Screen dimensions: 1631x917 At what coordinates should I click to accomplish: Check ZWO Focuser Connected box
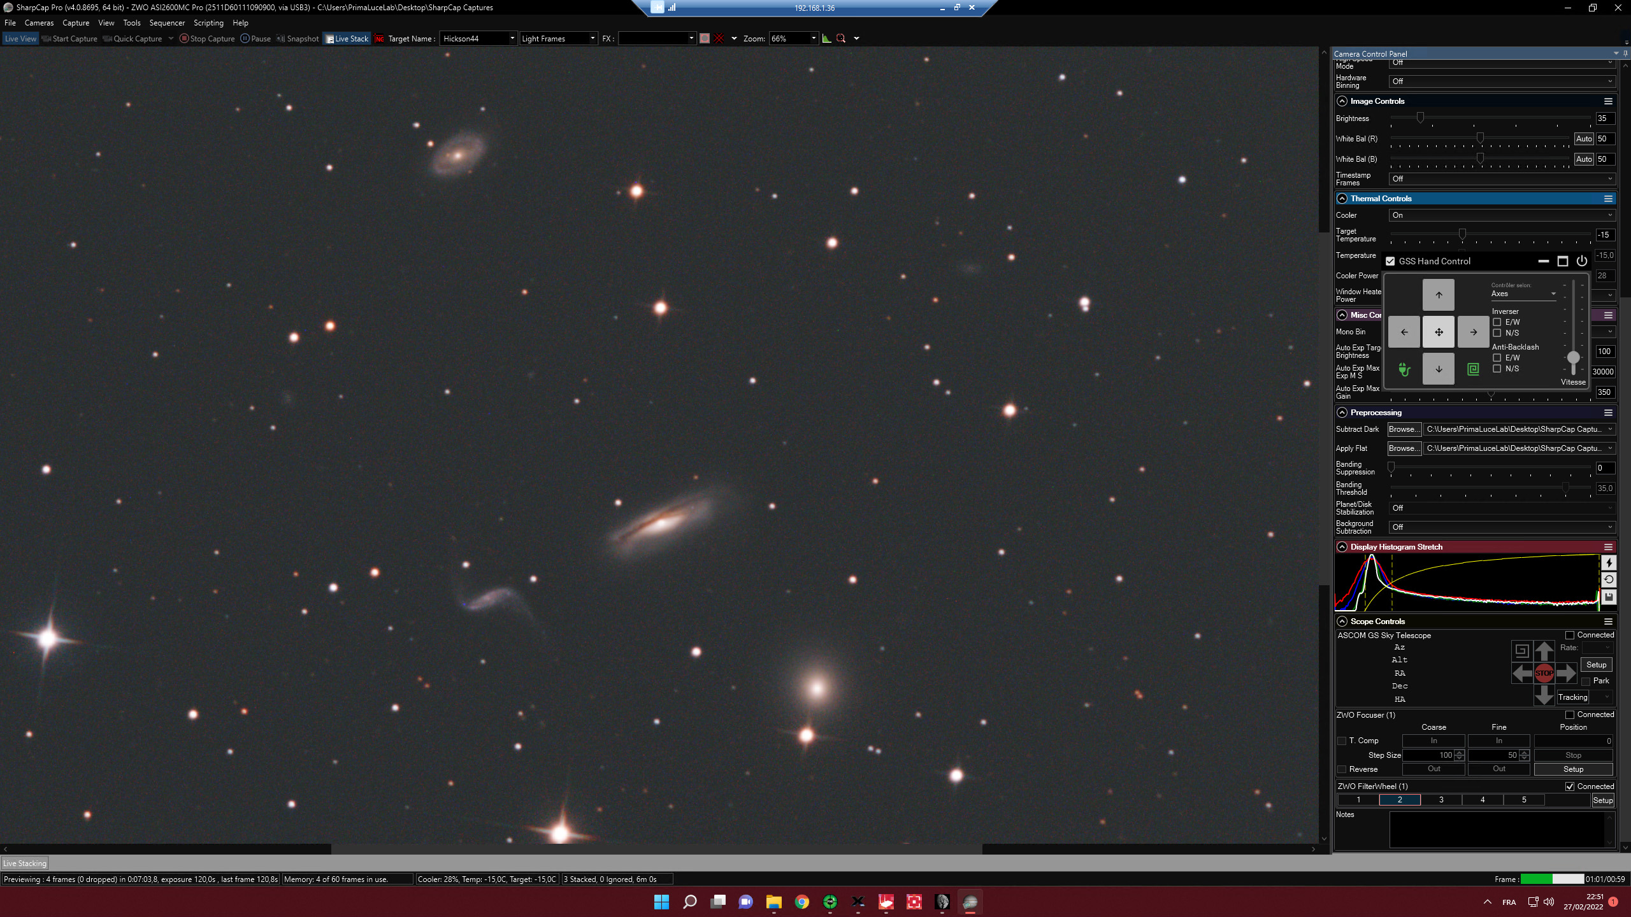[1570, 715]
